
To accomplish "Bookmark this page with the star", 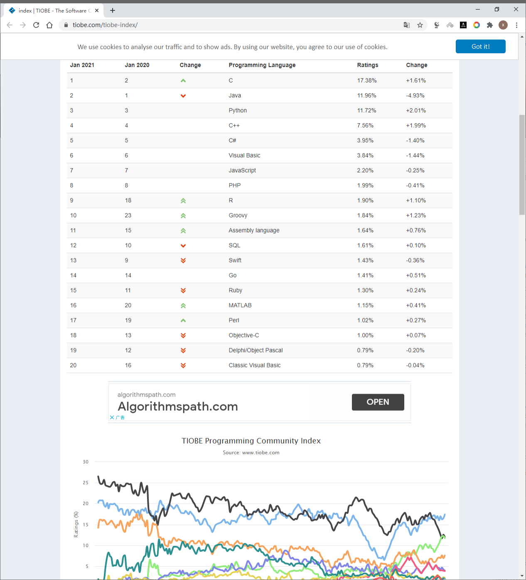I will pyautogui.click(x=420, y=25).
